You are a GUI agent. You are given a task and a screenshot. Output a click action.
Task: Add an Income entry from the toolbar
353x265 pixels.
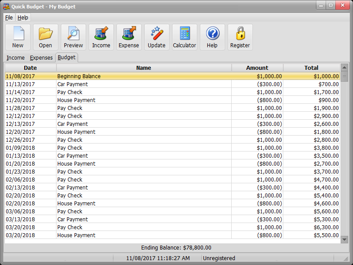coord(101,37)
